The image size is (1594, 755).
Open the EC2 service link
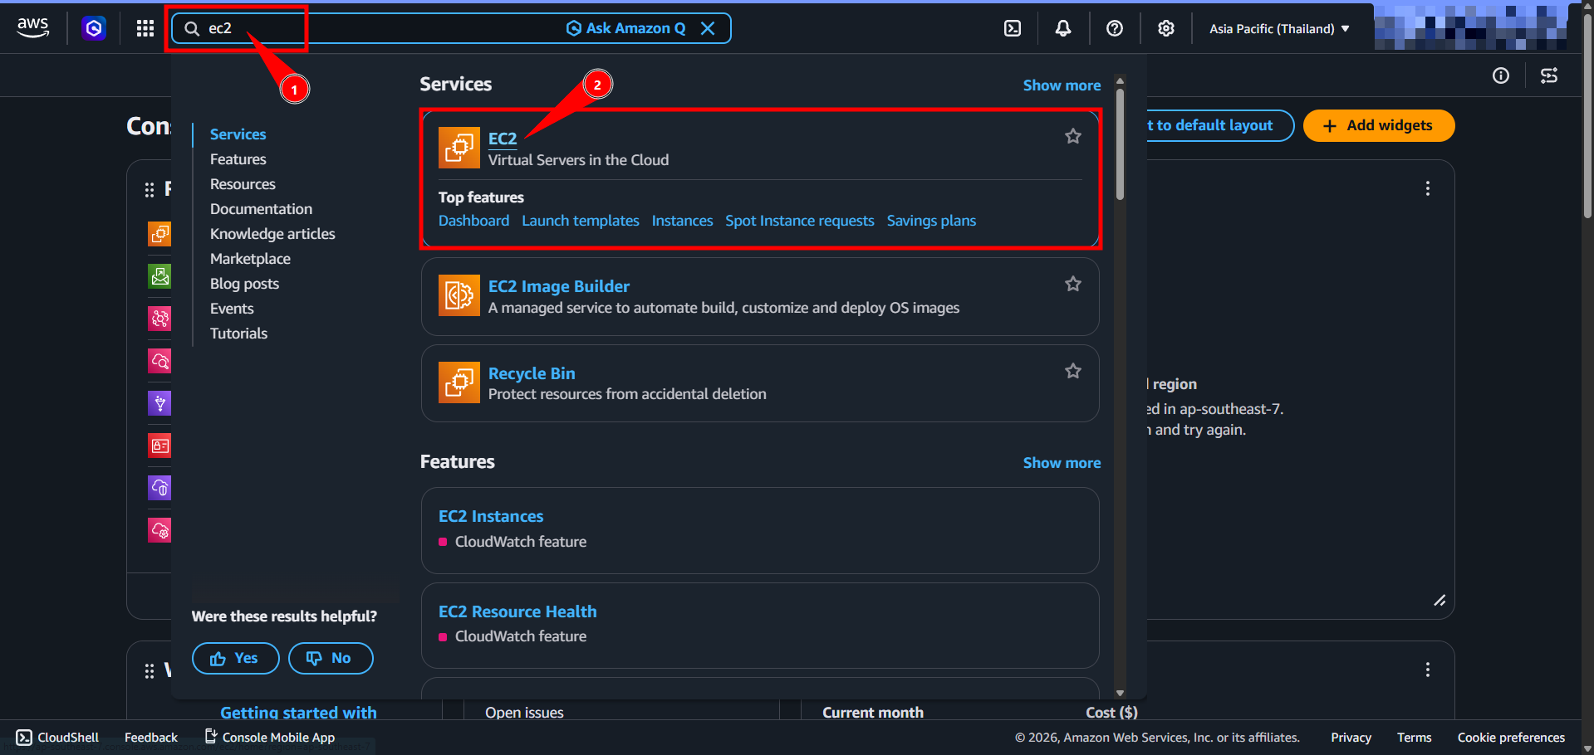coord(503,139)
